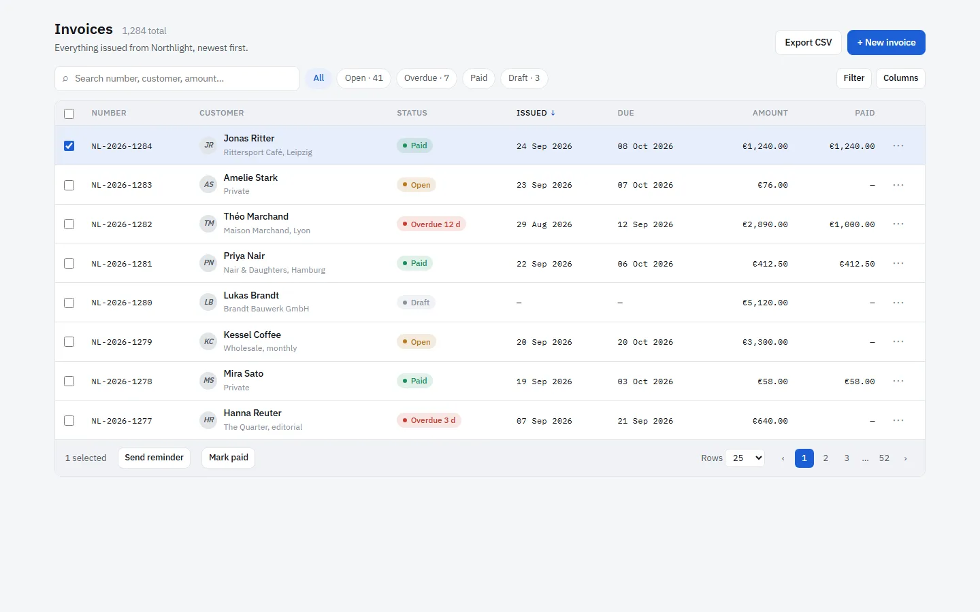The height and width of the screenshot is (612, 980).
Task: Open the Columns chooser
Action: 900,78
